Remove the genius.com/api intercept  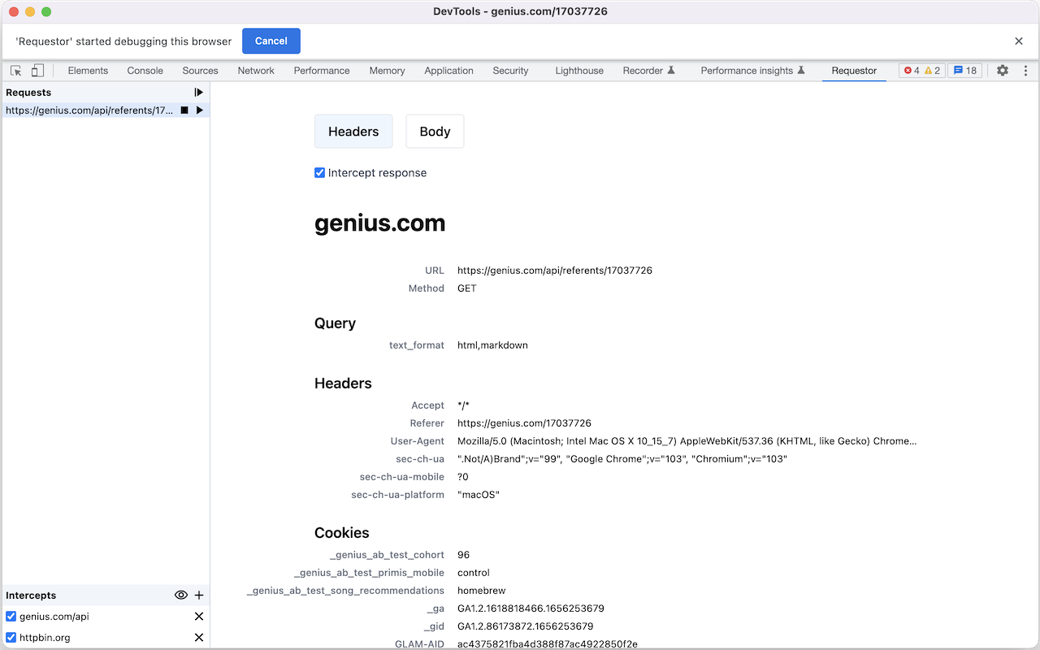[x=199, y=617]
